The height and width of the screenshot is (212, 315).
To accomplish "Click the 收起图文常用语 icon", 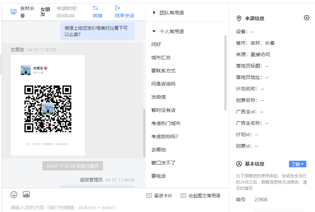I will (183, 196).
